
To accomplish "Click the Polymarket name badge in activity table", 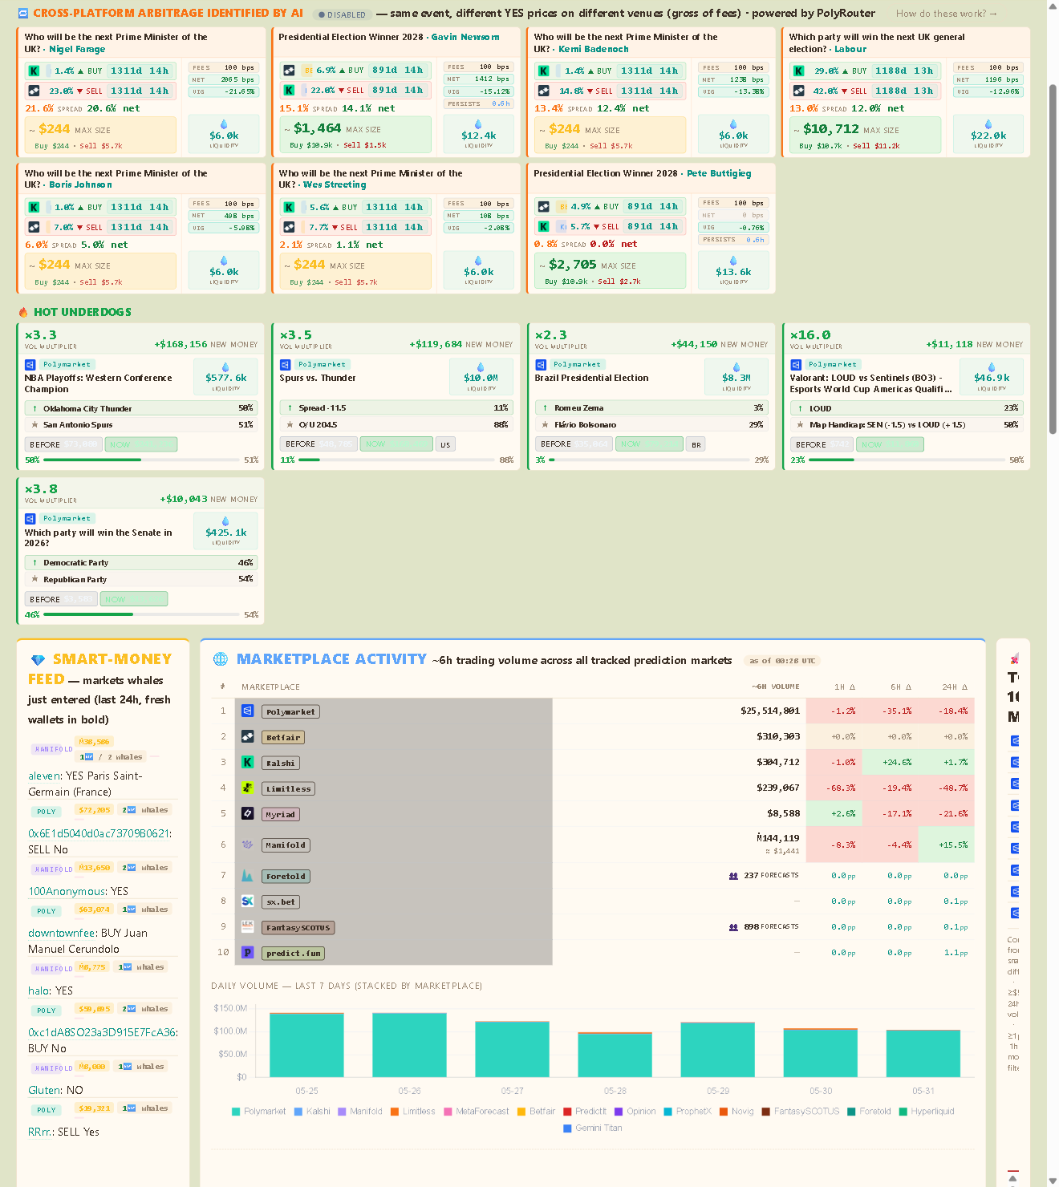I will click(x=290, y=711).
